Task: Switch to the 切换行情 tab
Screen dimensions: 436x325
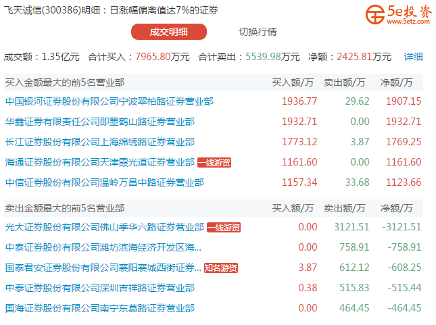Action: 258,32
